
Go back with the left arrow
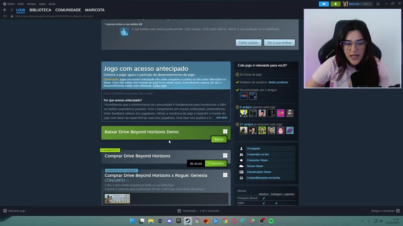pyautogui.click(x=5, y=10)
